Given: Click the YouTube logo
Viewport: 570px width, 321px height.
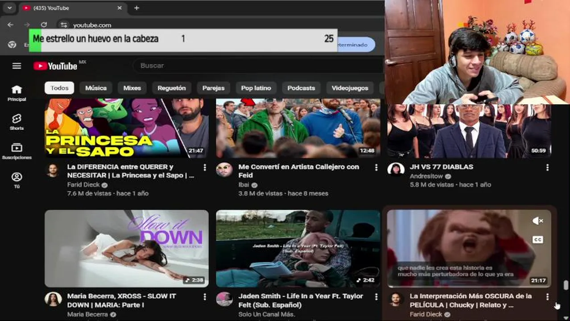Looking at the screenshot, I should click(x=55, y=66).
